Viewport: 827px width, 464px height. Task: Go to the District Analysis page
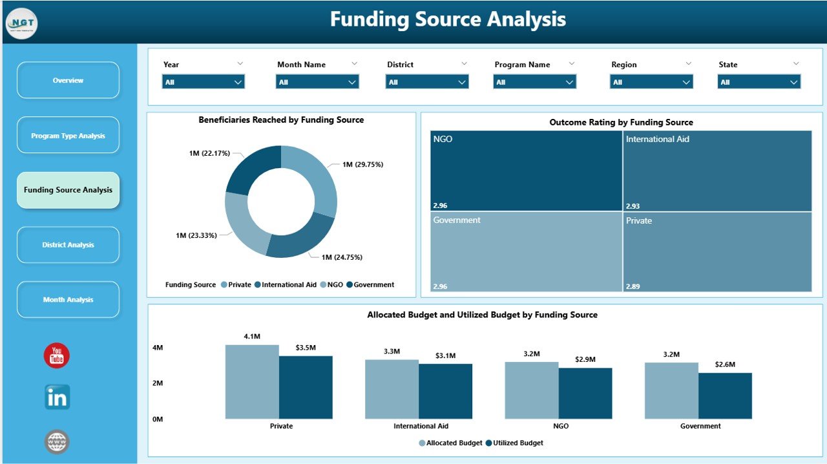point(68,244)
